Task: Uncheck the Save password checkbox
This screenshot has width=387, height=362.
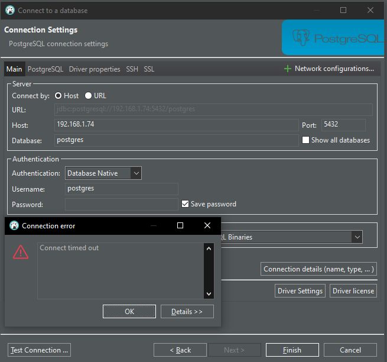Action: tap(185, 204)
